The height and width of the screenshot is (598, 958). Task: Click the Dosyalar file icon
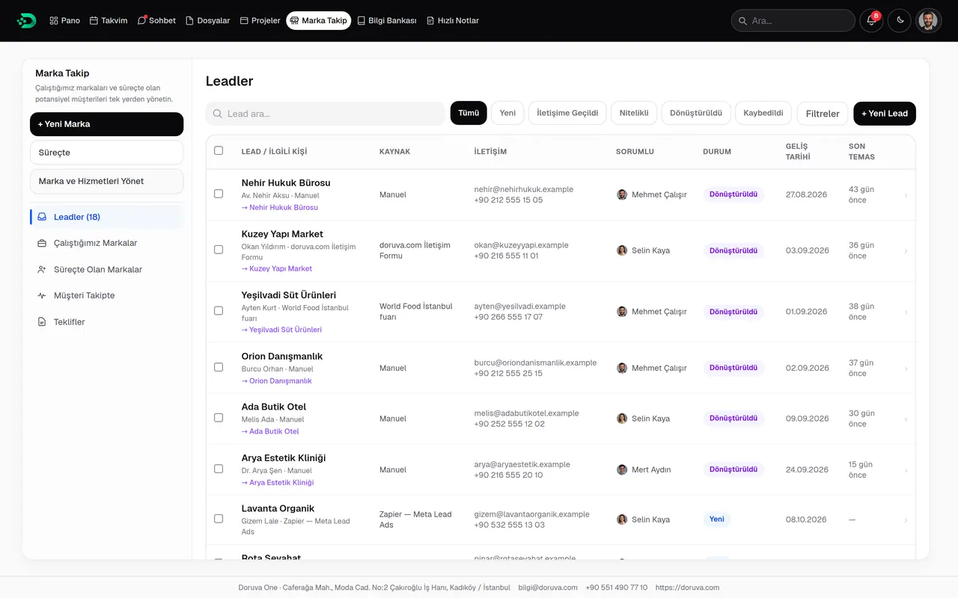click(189, 21)
